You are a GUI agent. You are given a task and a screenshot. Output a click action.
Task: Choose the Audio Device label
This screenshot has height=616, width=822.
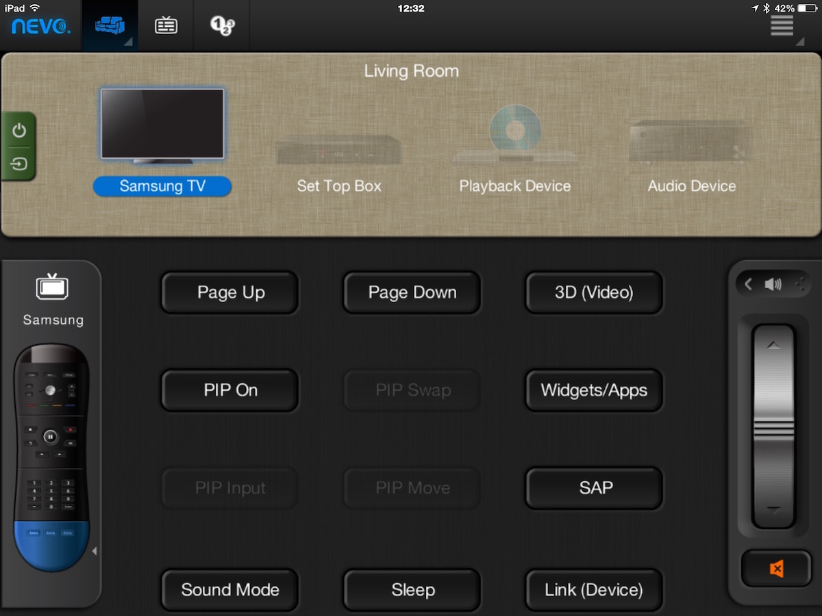pos(692,186)
